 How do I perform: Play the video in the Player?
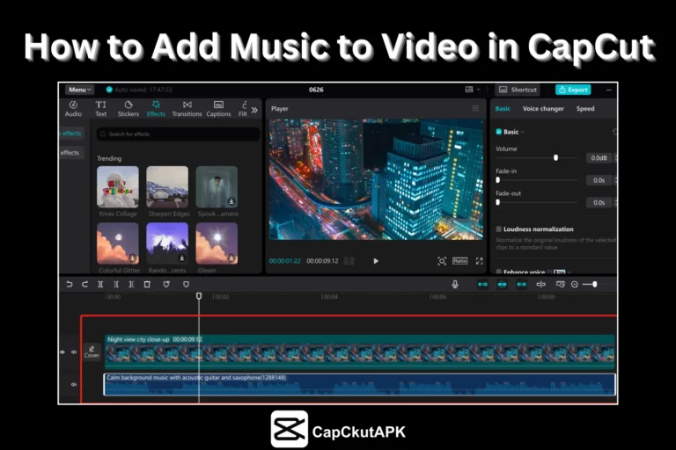coord(376,261)
